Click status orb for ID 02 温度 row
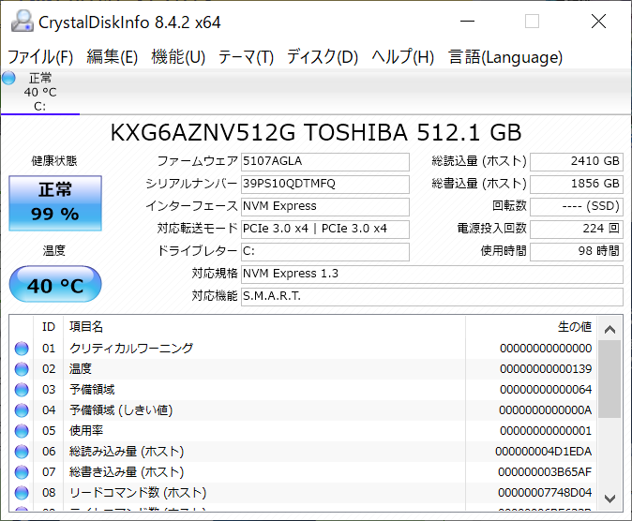This screenshot has width=632, height=521. [x=22, y=368]
